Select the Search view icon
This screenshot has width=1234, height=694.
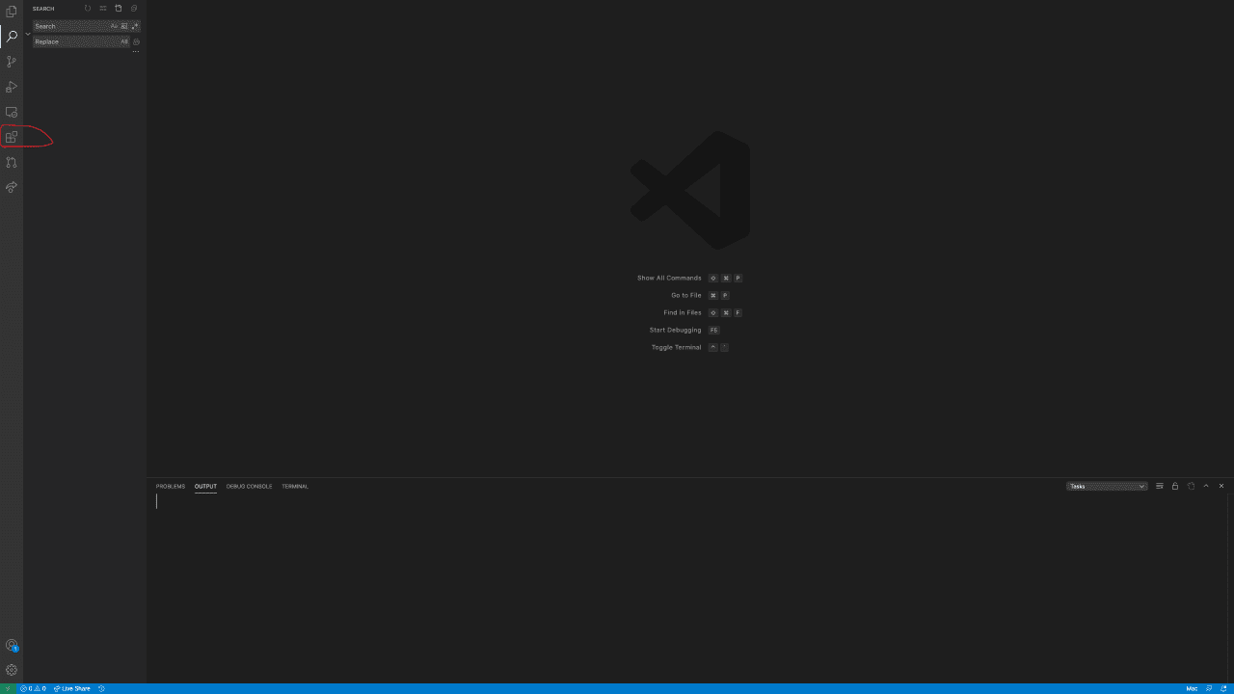pos(12,37)
